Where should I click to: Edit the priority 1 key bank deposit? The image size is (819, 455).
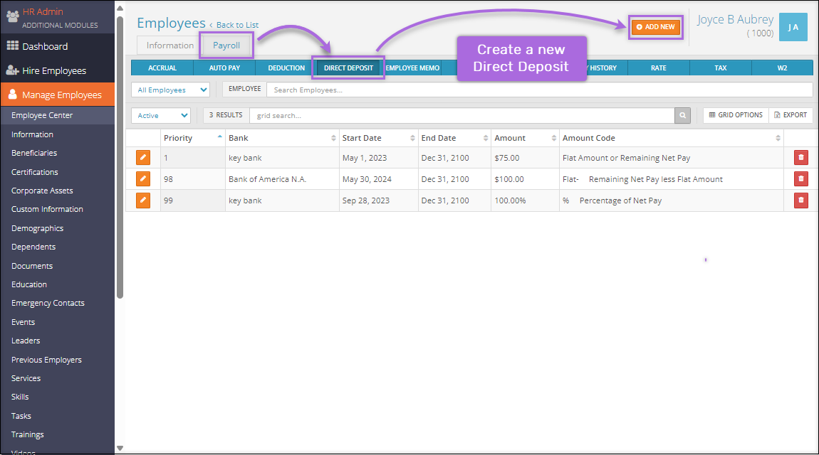(x=143, y=158)
